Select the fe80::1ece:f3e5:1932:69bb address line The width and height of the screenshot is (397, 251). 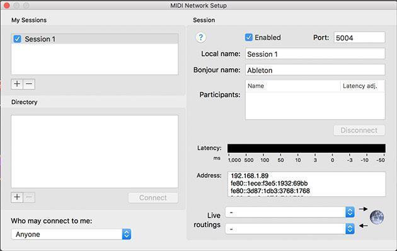[269, 183]
